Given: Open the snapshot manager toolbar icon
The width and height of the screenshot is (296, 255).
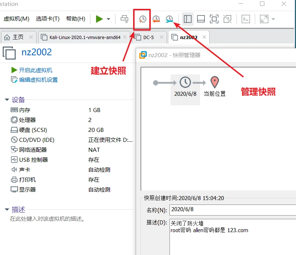Looking at the screenshot, I should pyautogui.click(x=170, y=19).
